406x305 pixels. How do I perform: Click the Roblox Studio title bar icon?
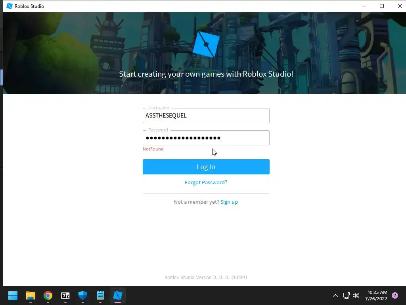pos(10,6)
